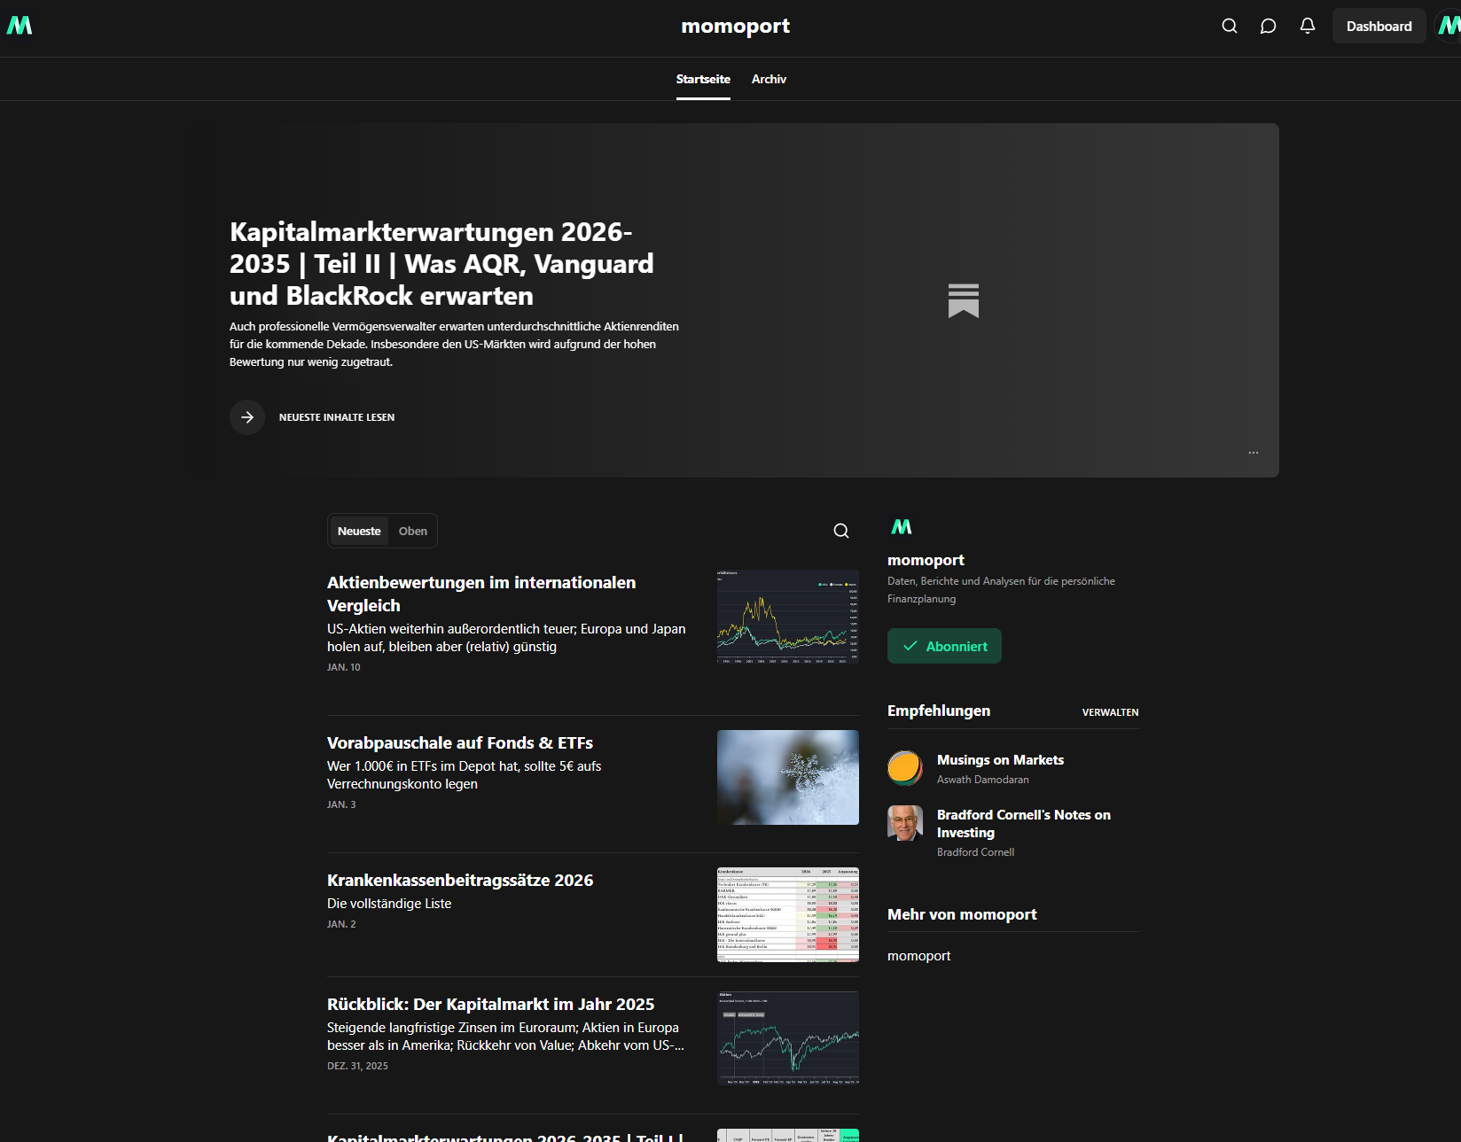Open the Krankenkassenbeitragssätze 2026 thumbnail image
Screen dimensions: 1461x1142
click(787, 914)
